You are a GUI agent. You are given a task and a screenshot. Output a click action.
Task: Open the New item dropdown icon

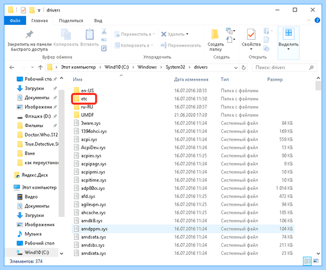pyautogui.click(x=230, y=31)
